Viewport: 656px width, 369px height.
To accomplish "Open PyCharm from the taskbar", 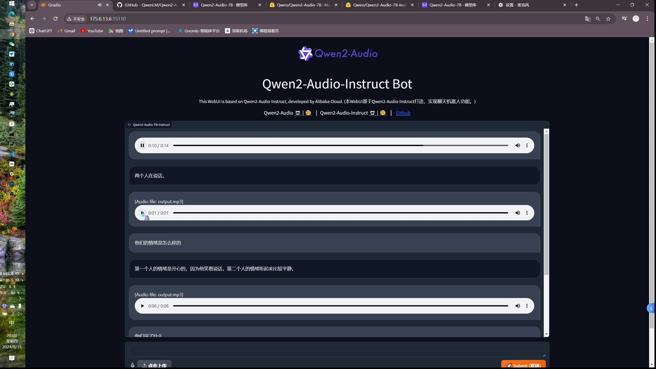I will (12, 144).
